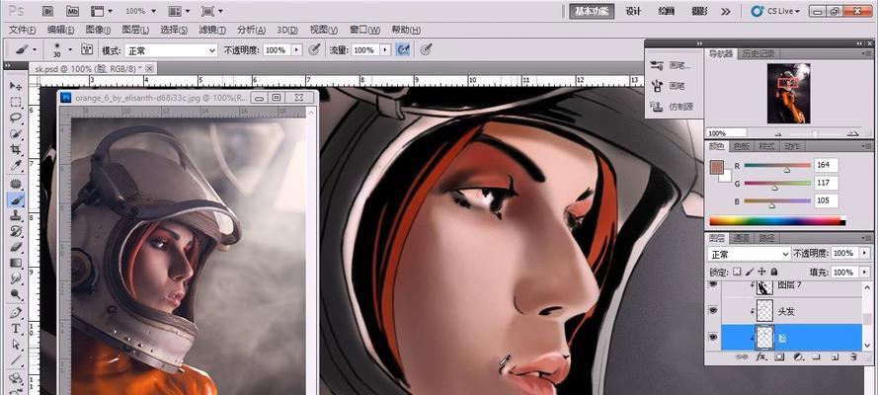Select the Clone Stamp tool

[16, 215]
